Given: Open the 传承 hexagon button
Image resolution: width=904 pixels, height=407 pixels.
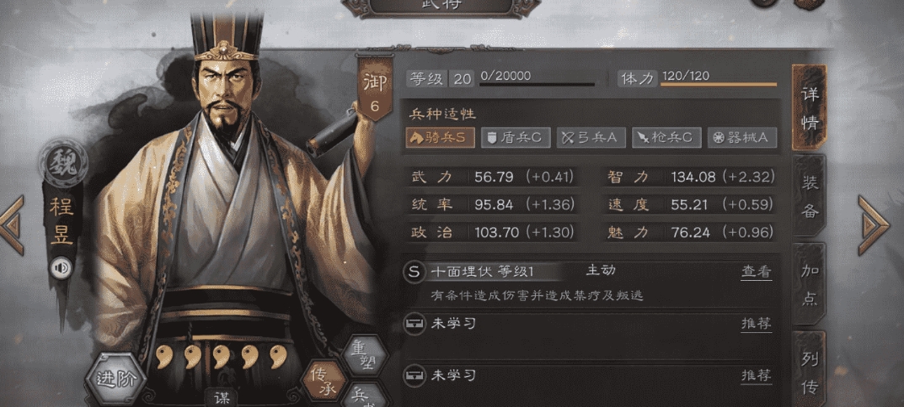Looking at the screenshot, I should (324, 381).
